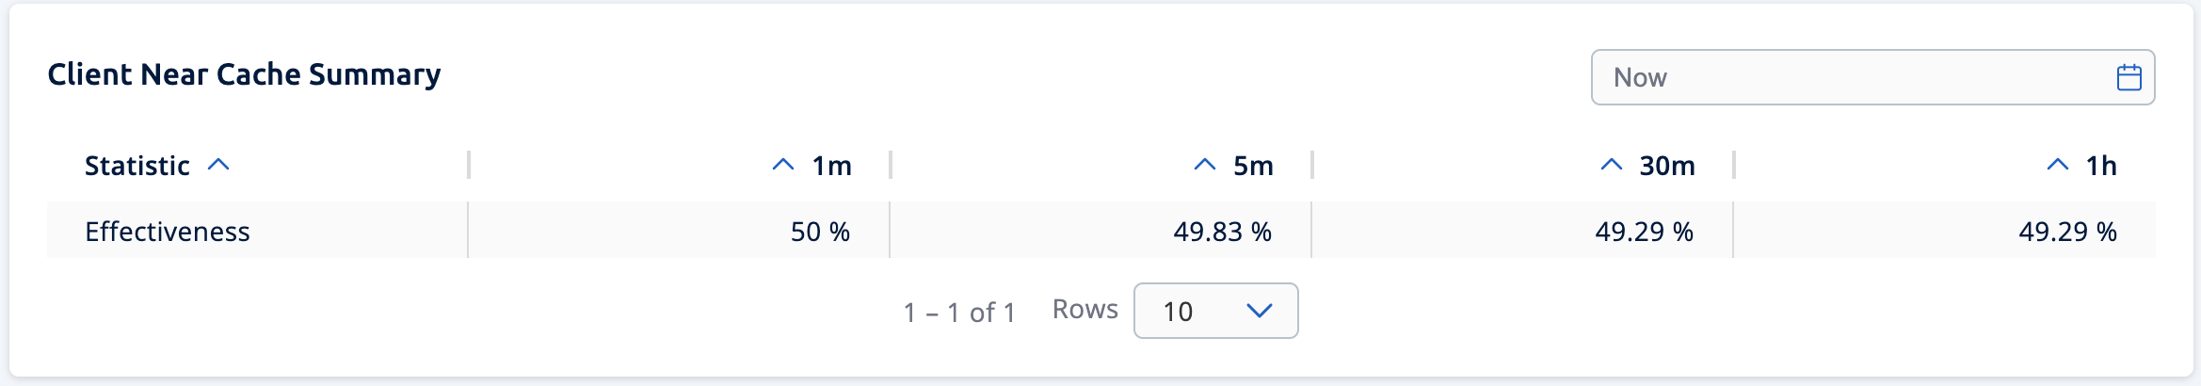Click the Statistic column header label
The image size is (2201, 386).
click(x=137, y=166)
